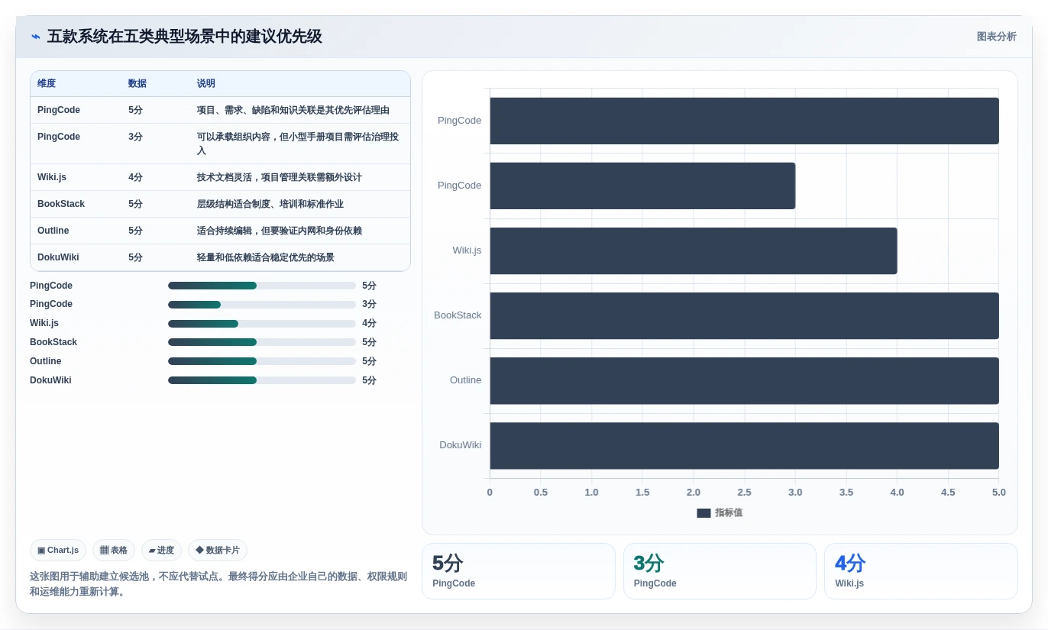Click the Outline bar in the chart
The height and width of the screenshot is (630, 1048).
coord(744,380)
